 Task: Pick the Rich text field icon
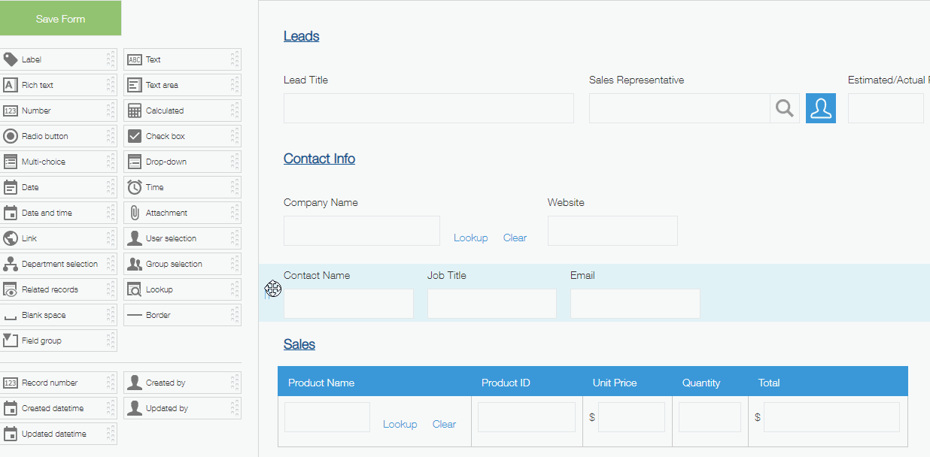[11, 85]
